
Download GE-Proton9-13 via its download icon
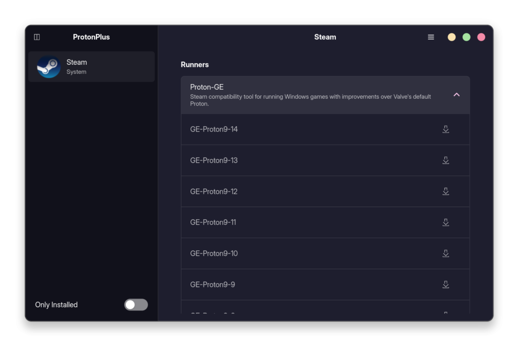(x=445, y=160)
